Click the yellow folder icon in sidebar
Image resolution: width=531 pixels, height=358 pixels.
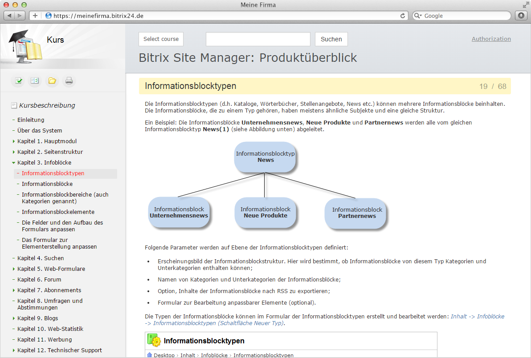[52, 81]
